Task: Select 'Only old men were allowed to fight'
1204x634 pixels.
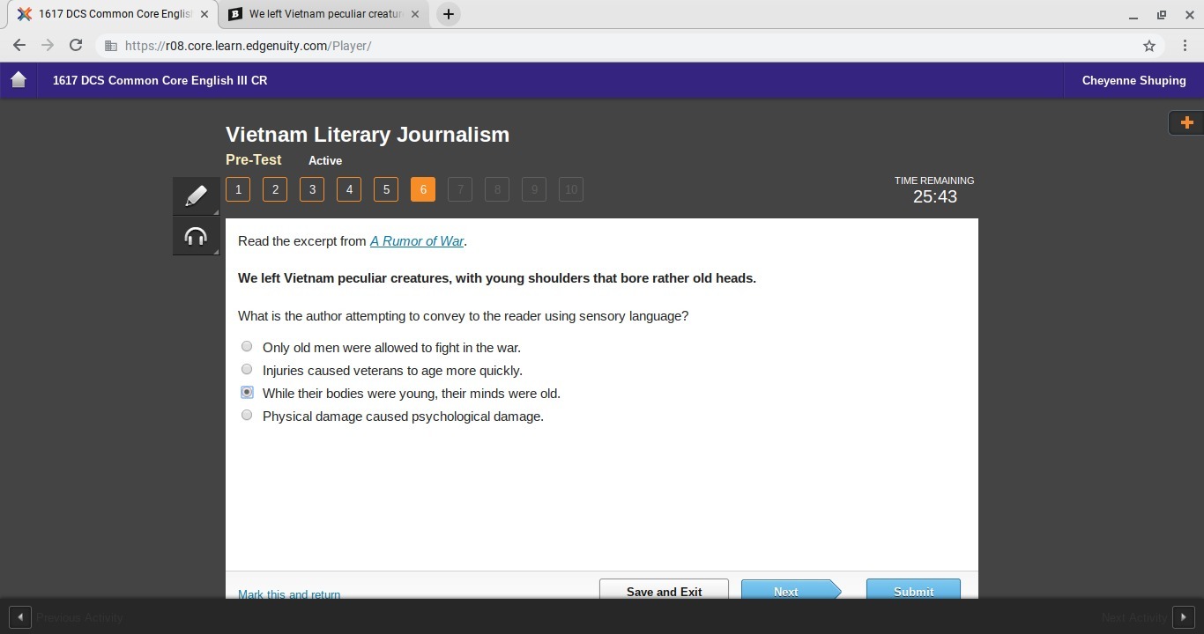Action: click(x=247, y=347)
